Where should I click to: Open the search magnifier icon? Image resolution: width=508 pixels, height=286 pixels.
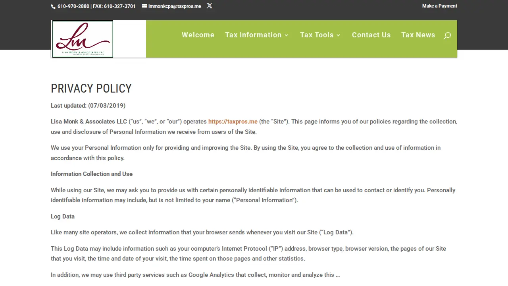(447, 35)
